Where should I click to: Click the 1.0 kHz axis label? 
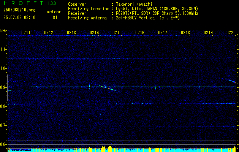point(3,68)
